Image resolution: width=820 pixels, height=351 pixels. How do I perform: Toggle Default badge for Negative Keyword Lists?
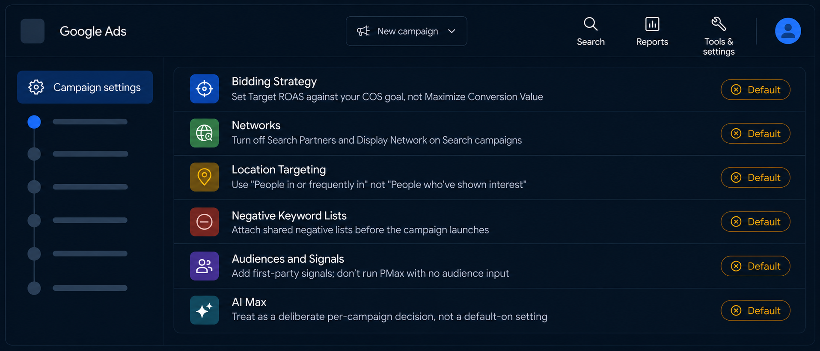(x=755, y=221)
